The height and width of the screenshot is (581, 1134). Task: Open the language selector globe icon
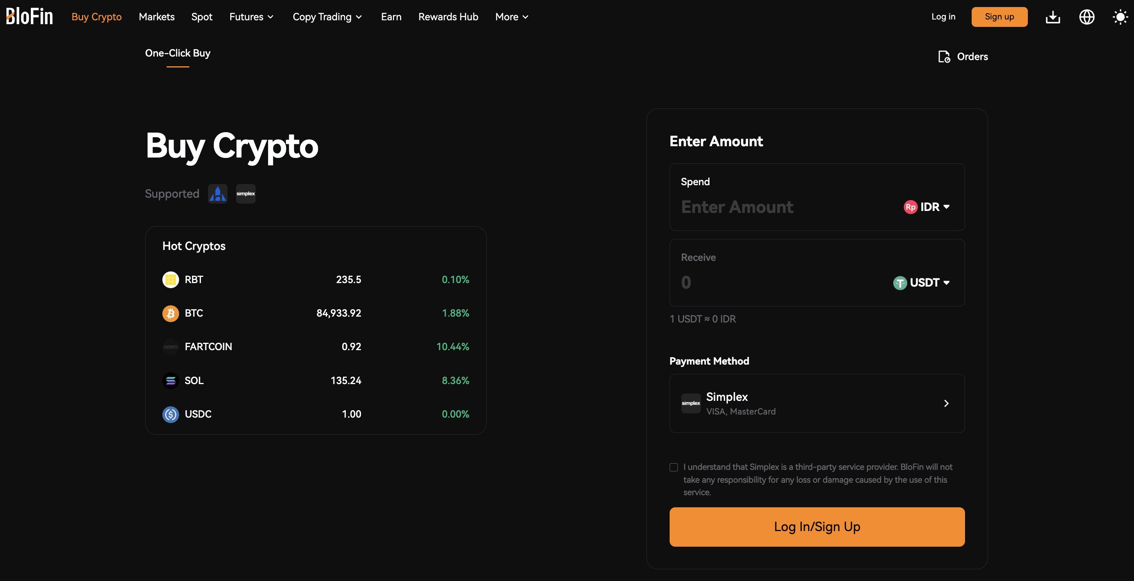(x=1086, y=17)
